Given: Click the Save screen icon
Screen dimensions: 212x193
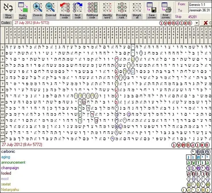Looking at the screenshot, I should [x=151, y=7].
